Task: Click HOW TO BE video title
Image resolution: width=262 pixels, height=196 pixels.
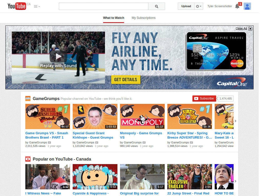Action: coord(224,193)
